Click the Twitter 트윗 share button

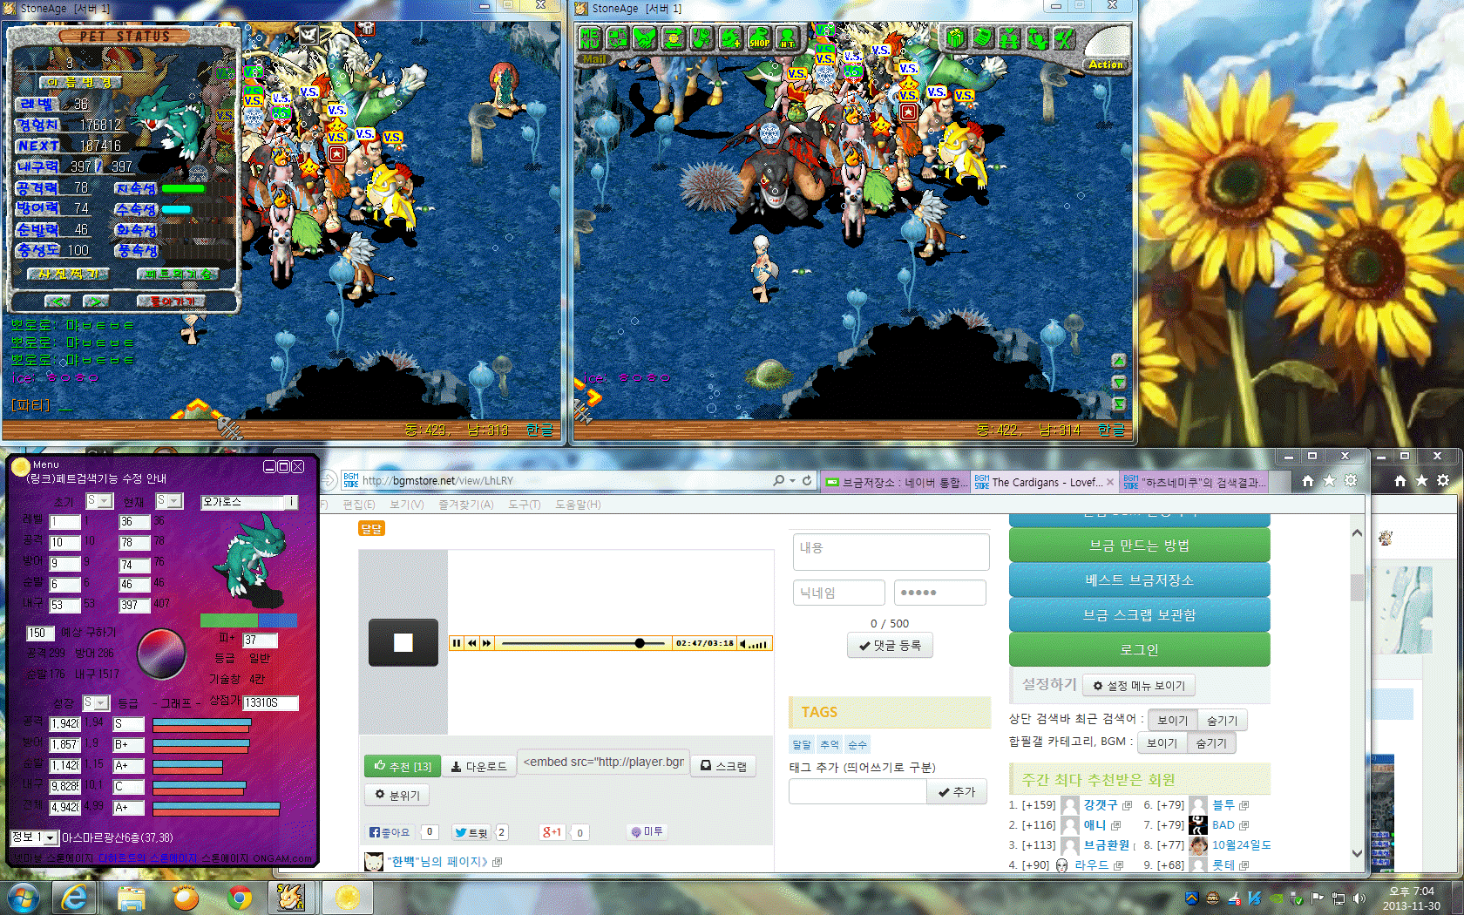coord(471,832)
